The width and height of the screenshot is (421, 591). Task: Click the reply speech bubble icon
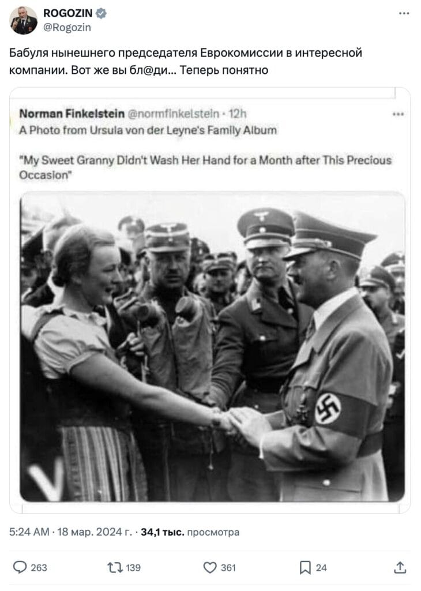tap(20, 567)
